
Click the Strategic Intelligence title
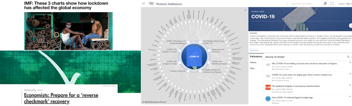(169, 4)
